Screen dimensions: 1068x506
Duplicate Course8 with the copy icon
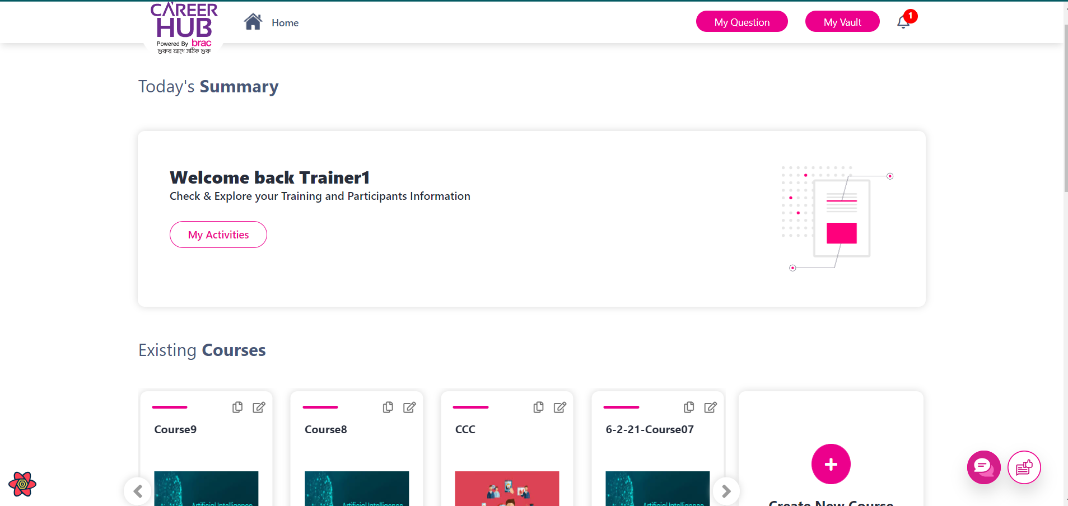click(388, 407)
